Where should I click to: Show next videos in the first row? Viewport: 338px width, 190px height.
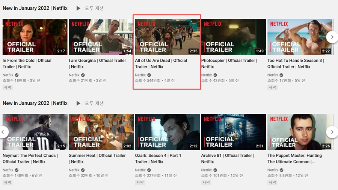point(332,37)
